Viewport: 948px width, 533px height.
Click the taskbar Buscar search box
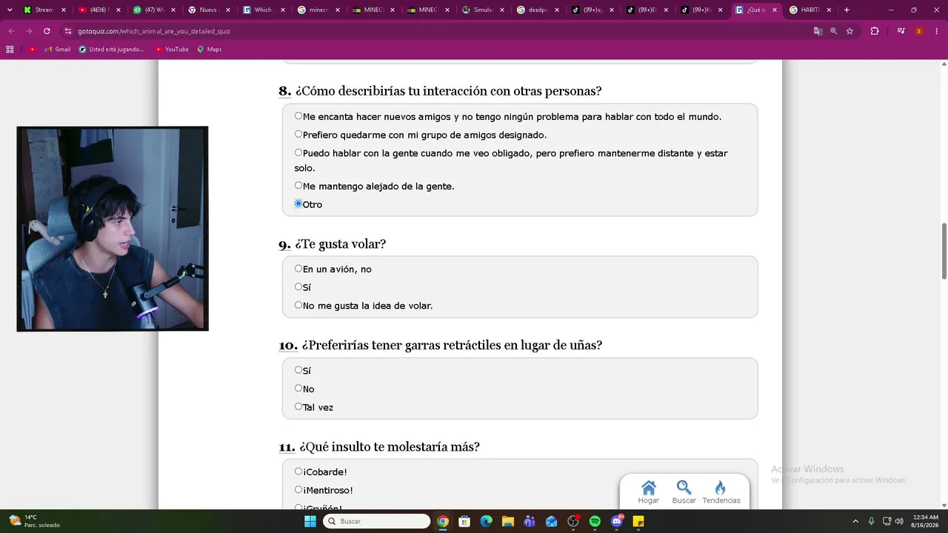(378, 521)
